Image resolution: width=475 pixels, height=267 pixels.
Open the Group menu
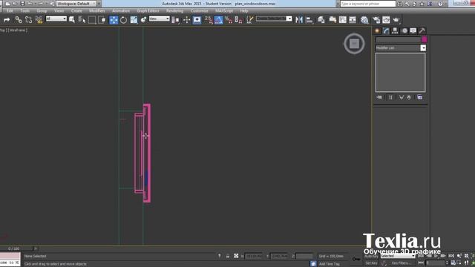coord(42,11)
